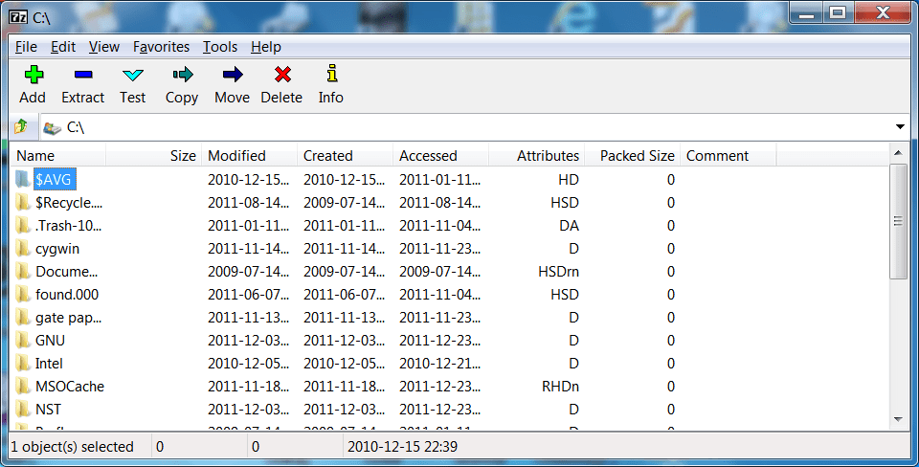The height and width of the screenshot is (467, 919).
Task: Click the Intel folder icon
Action: [x=23, y=364]
